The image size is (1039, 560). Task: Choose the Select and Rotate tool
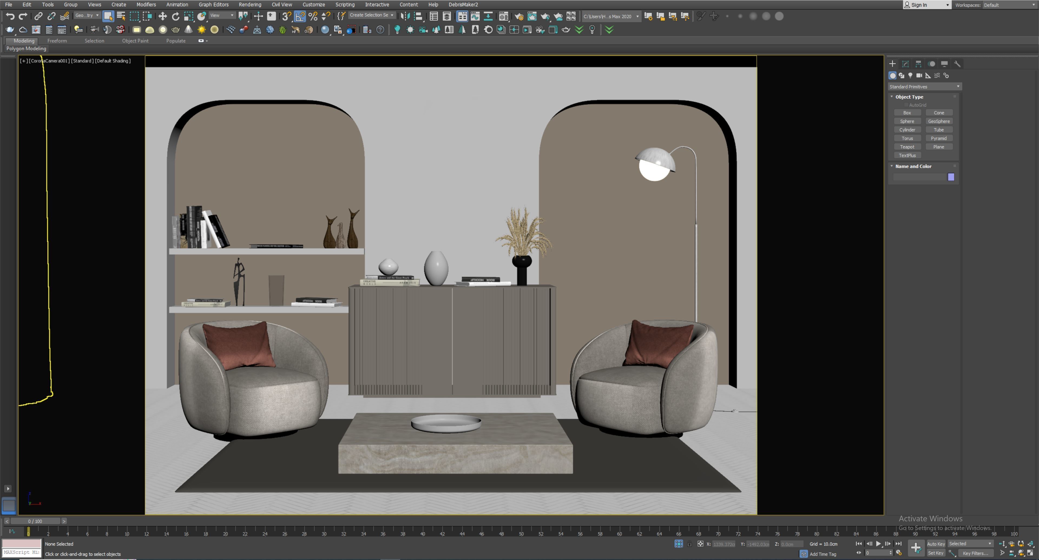175,16
